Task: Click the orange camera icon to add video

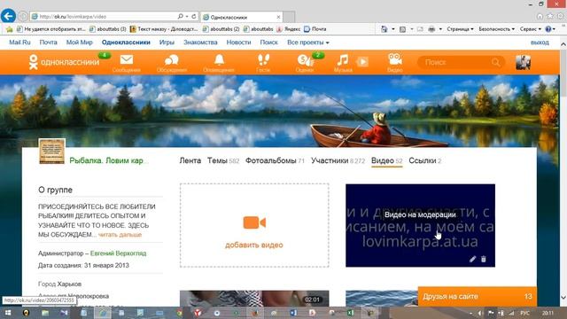Action: click(x=254, y=222)
